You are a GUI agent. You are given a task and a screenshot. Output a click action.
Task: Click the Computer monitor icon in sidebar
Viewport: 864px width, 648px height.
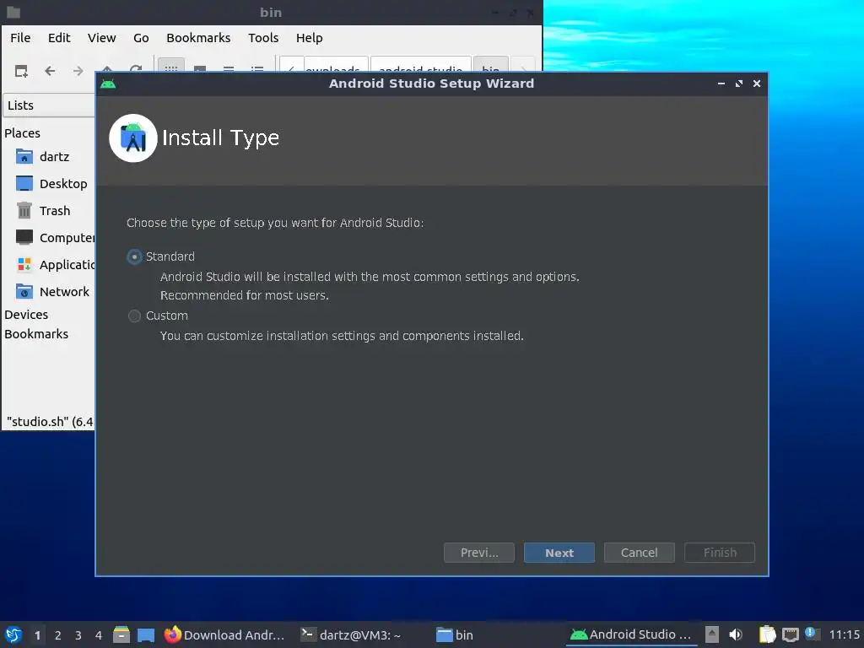click(24, 237)
